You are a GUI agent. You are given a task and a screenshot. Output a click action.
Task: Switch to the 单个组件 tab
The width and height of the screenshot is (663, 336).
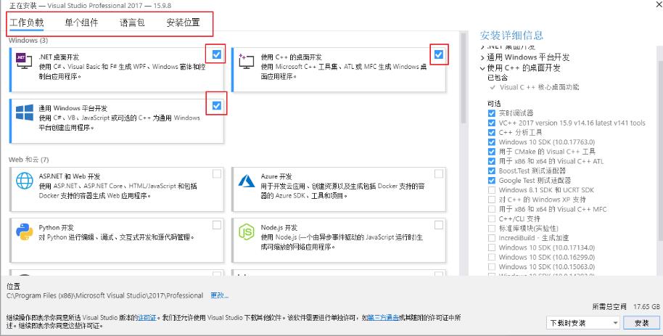pyautogui.click(x=81, y=22)
